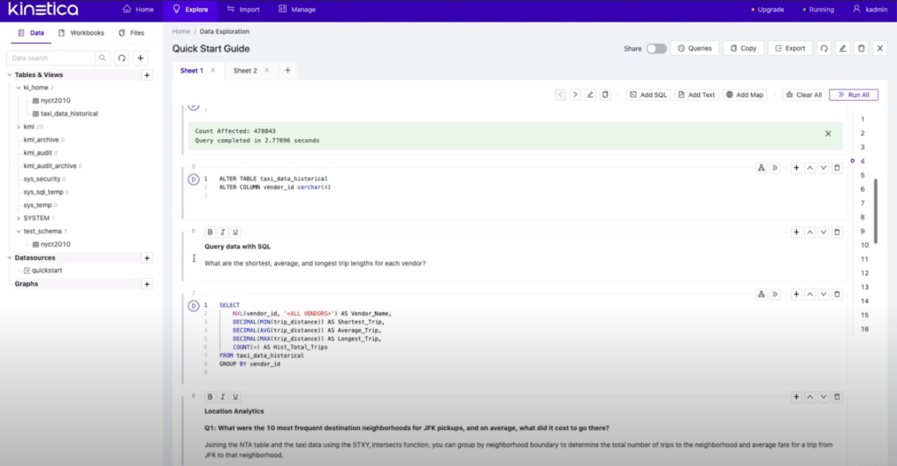Click the refresh icon beside Data search
This screenshot has width=897, height=466.
coord(122,58)
